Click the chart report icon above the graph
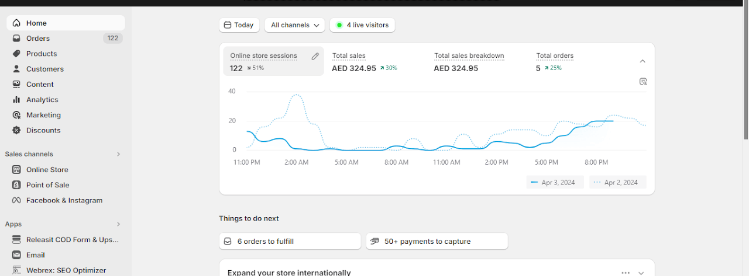The height and width of the screenshot is (276, 749). pyautogui.click(x=643, y=82)
